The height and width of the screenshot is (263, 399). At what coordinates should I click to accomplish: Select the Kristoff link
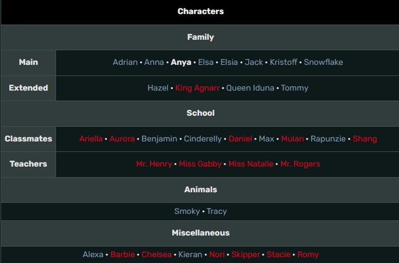283,62
